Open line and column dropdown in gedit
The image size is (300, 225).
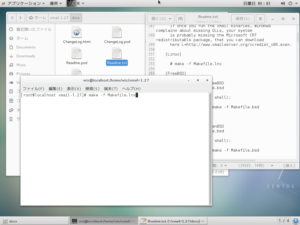(x=256, y=166)
